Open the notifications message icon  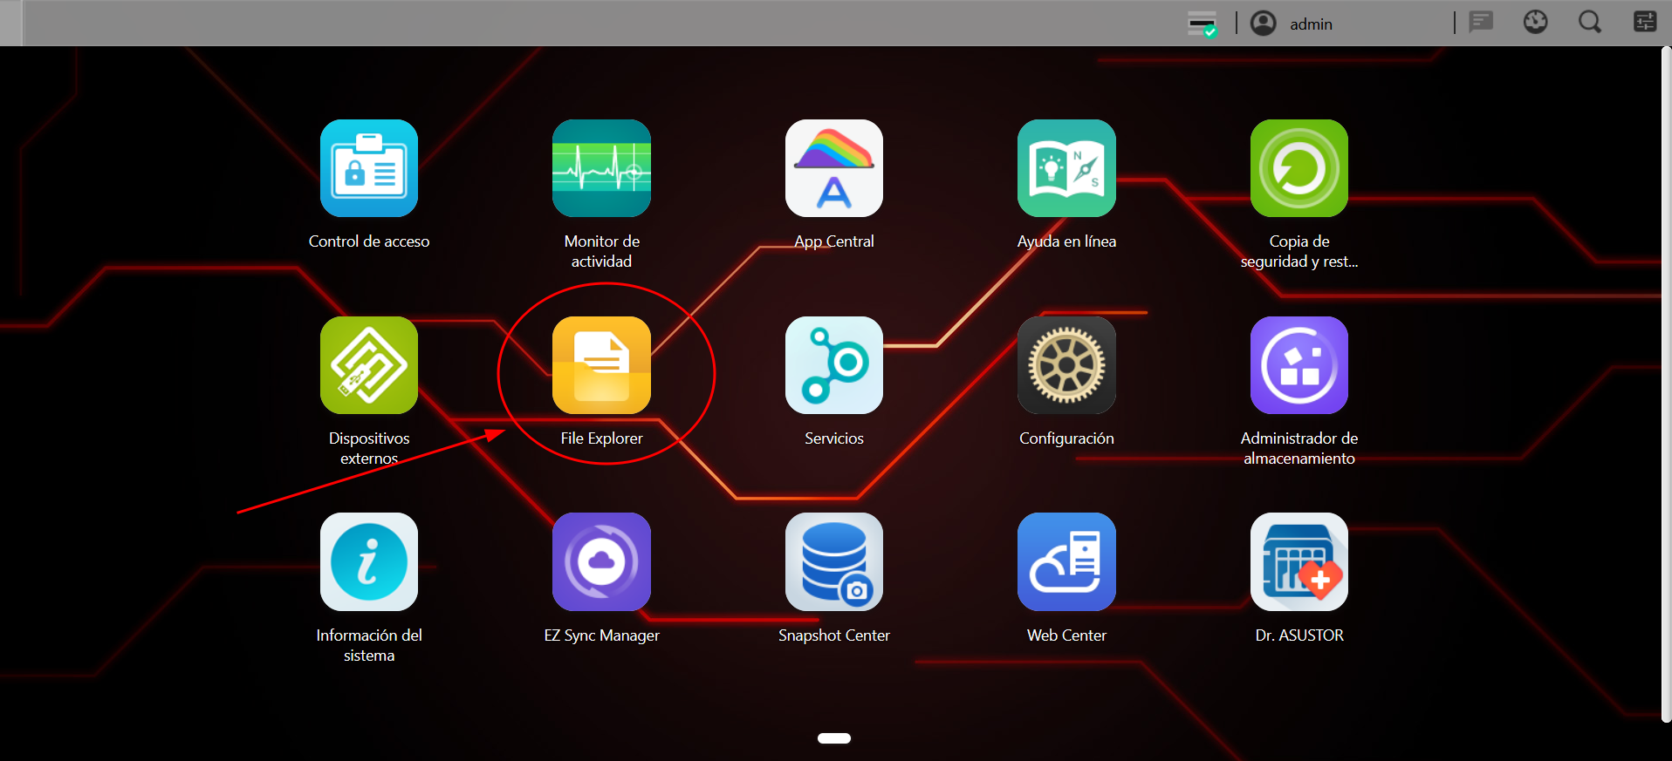1481,23
